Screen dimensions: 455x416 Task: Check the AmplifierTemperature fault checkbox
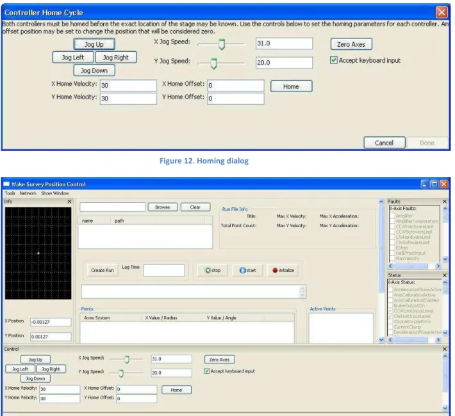point(392,221)
